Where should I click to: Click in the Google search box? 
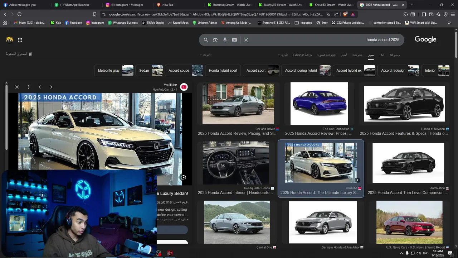point(302,40)
